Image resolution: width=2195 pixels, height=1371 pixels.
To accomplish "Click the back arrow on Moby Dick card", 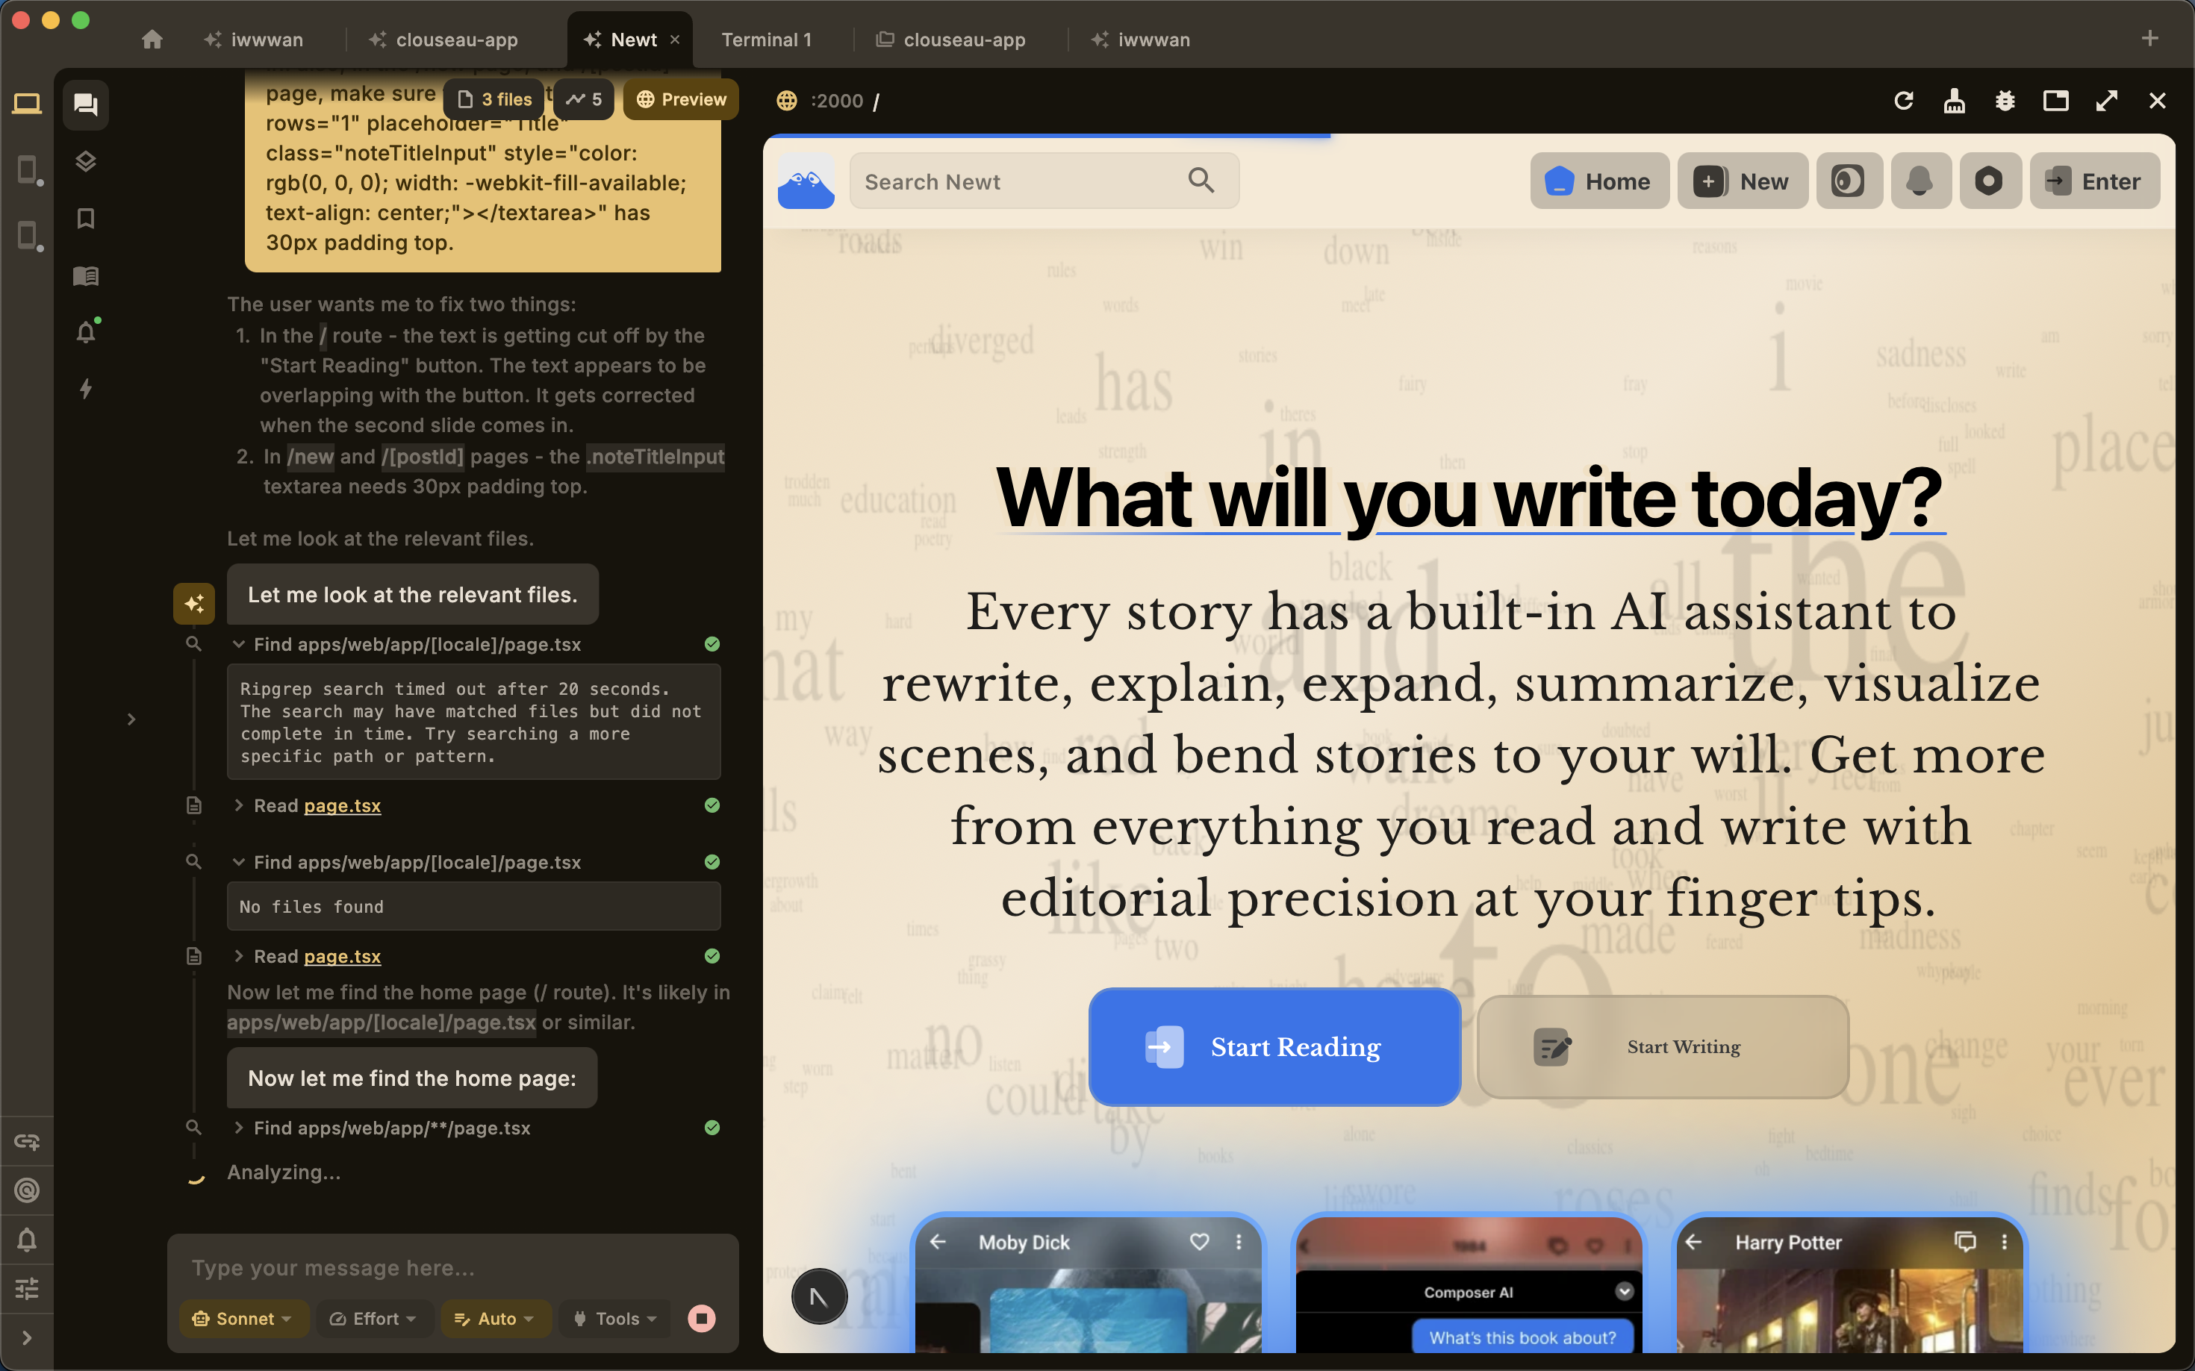I will (938, 1241).
